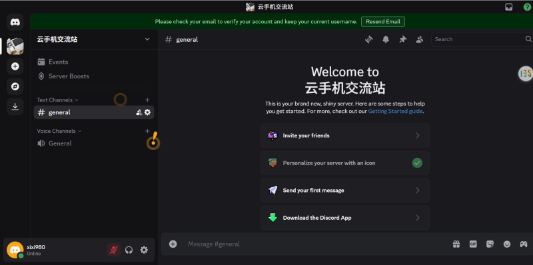Join the General voice channel
Image resolution: width=533 pixels, height=265 pixels.
pos(94,143)
